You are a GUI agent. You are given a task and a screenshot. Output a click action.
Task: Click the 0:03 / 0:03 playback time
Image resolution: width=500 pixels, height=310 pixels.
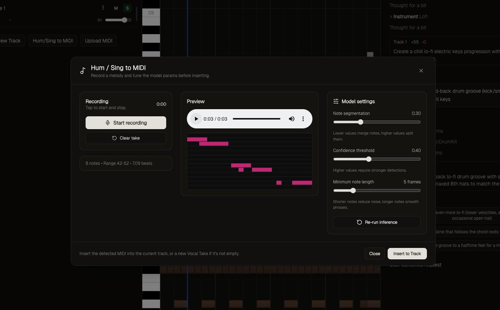pos(215,119)
